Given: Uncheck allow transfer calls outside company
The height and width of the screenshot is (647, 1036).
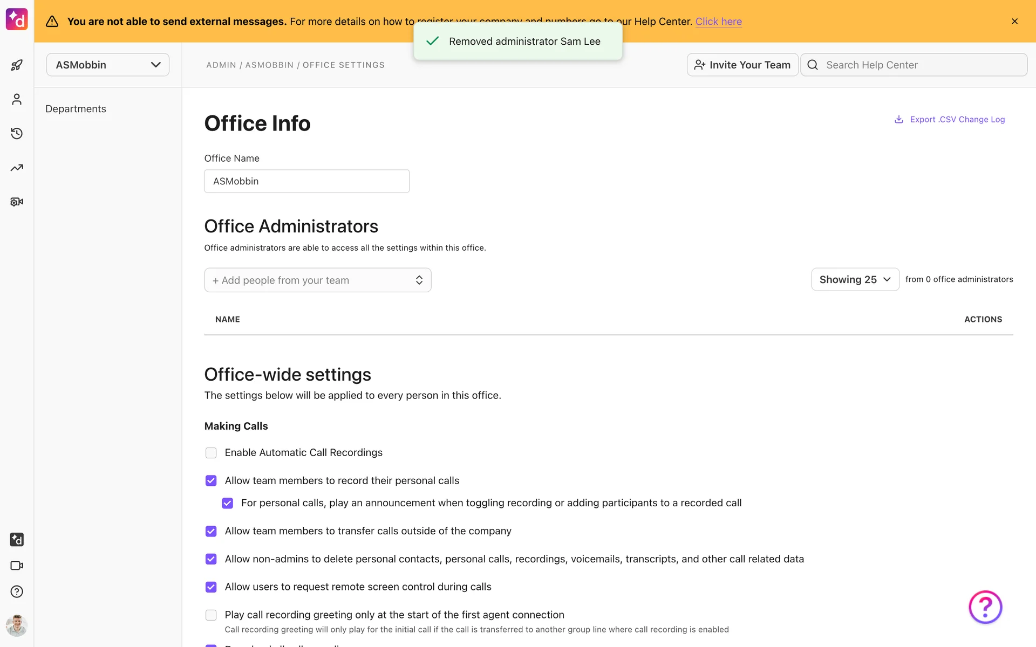Looking at the screenshot, I should click(x=211, y=531).
